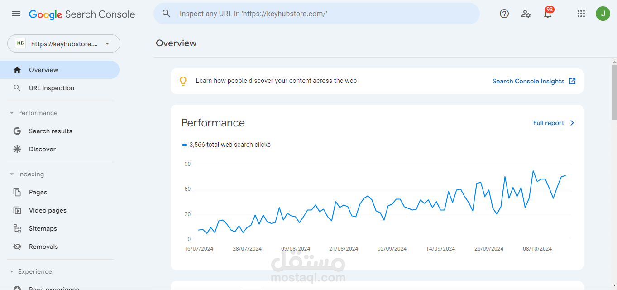Click the Full report chevron arrow

[572, 123]
